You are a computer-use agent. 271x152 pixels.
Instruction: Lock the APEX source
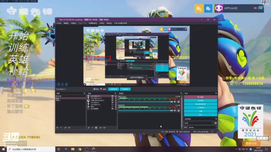point(116,107)
